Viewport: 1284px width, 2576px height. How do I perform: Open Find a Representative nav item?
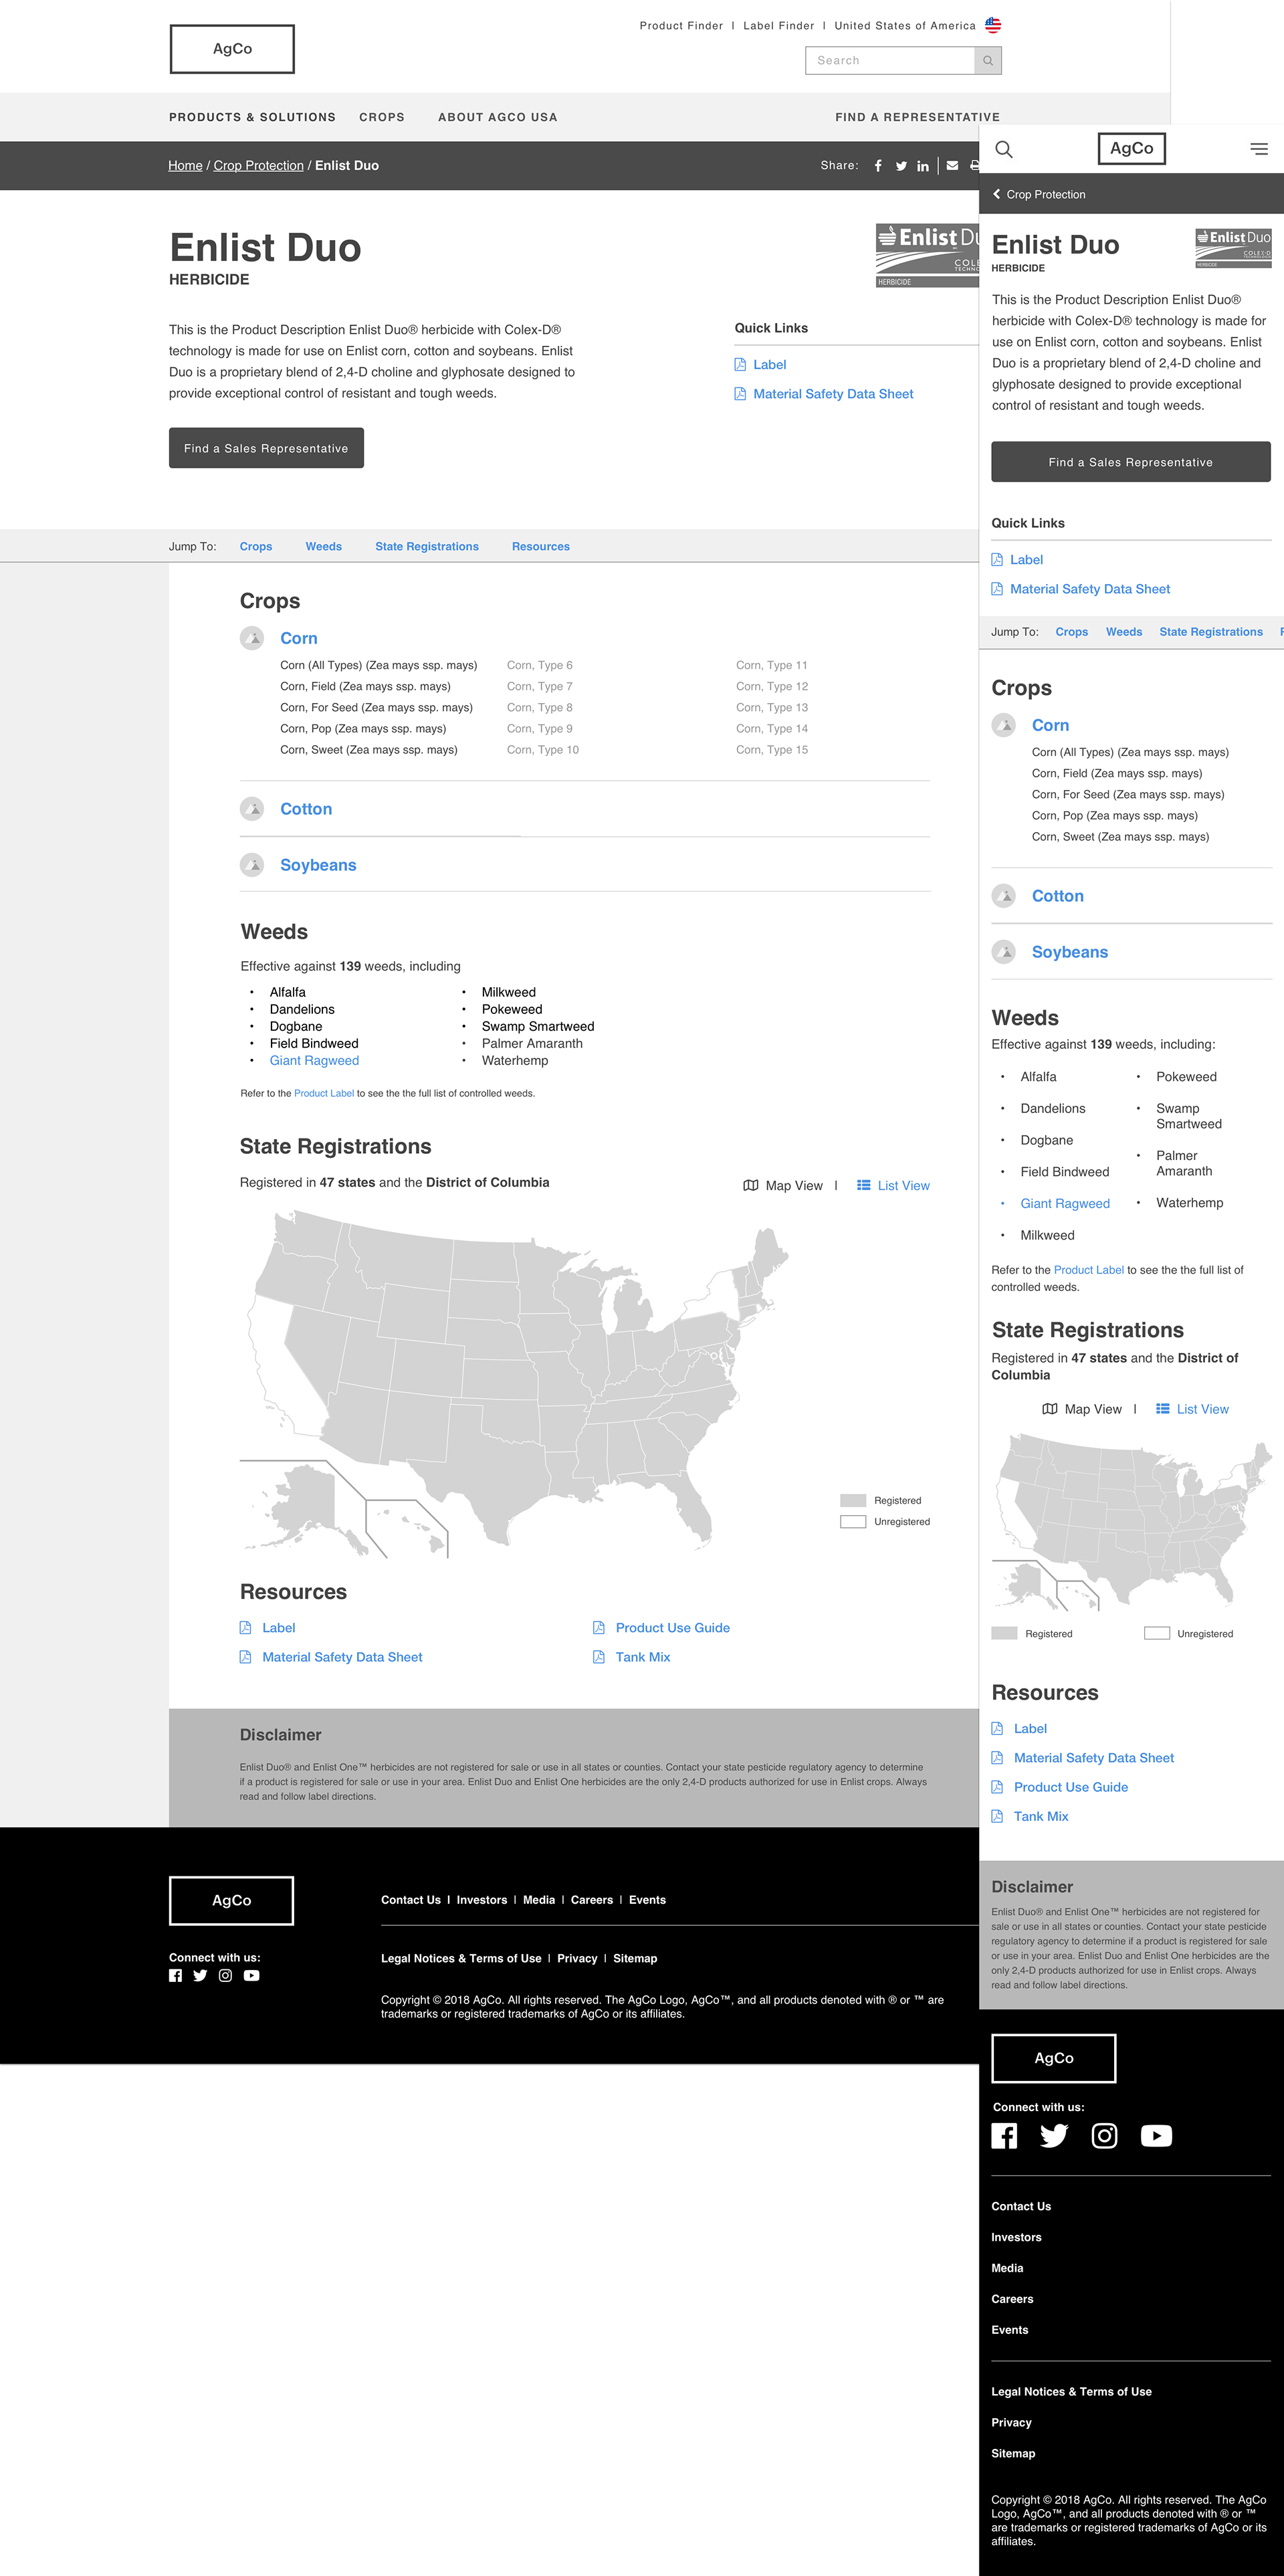point(917,117)
